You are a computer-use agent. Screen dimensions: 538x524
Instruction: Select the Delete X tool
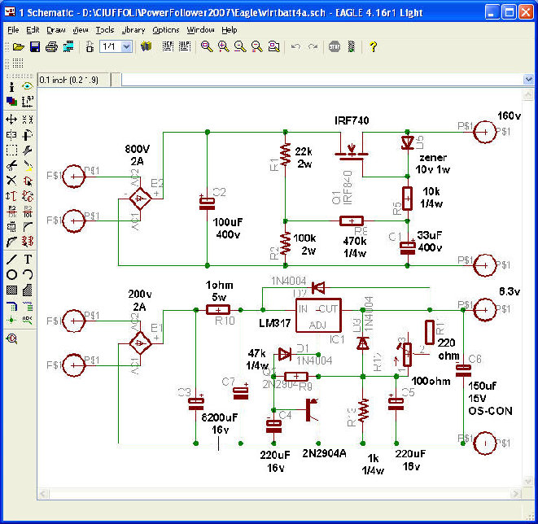(x=11, y=181)
